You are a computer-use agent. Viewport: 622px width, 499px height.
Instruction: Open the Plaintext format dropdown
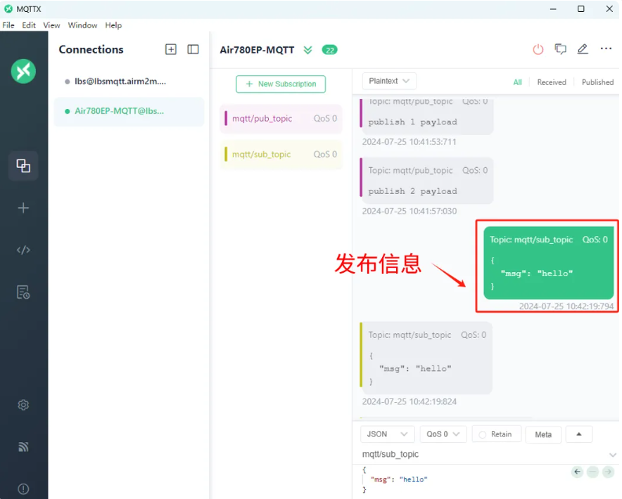[x=389, y=82]
